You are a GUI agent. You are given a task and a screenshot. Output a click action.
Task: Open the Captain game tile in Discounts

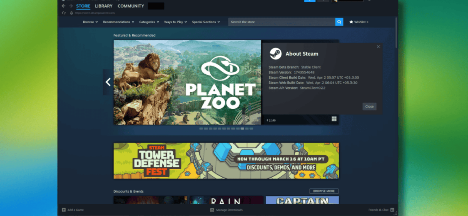pyautogui.click(x=302, y=200)
